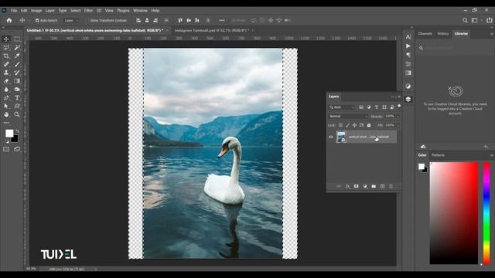Open more options three dots in options bar
495x278 pixels.
coord(222,21)
